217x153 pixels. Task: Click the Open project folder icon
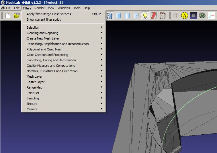pos(17,15)
